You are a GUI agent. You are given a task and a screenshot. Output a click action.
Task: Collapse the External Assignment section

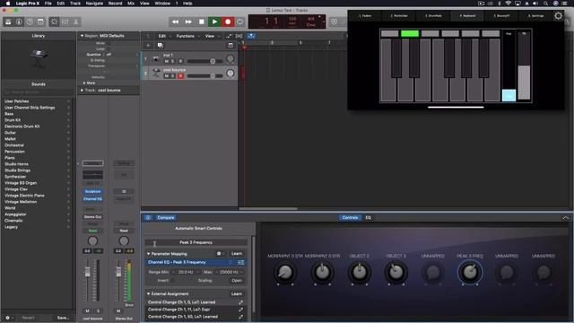(148, 294)
